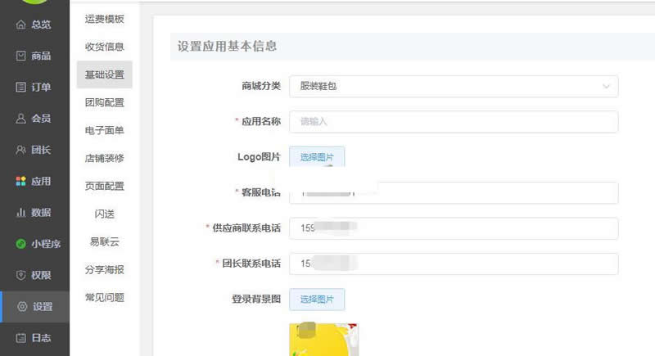655x356 pixels.
Task: Select the 设置 gear icon
Action: click(21, 307)
